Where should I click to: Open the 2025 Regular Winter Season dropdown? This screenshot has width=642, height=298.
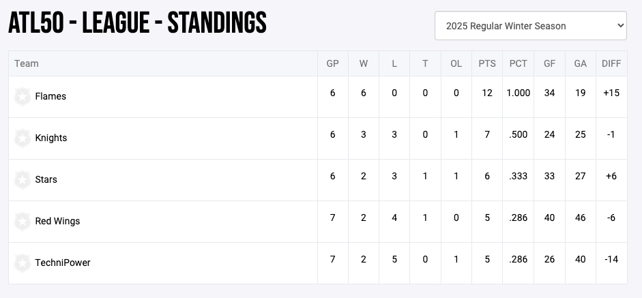(530, 26)
